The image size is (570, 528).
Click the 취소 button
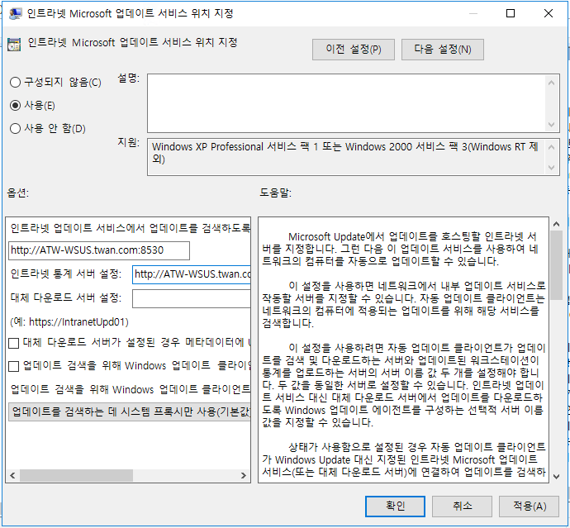462,507
